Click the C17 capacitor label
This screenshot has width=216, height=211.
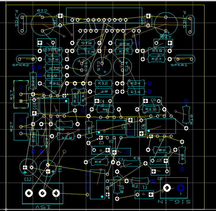tap(166, 37)
